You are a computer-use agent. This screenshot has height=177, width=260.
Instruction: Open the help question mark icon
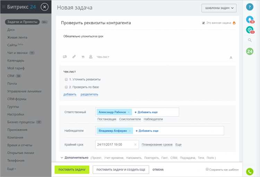(250, 7)
